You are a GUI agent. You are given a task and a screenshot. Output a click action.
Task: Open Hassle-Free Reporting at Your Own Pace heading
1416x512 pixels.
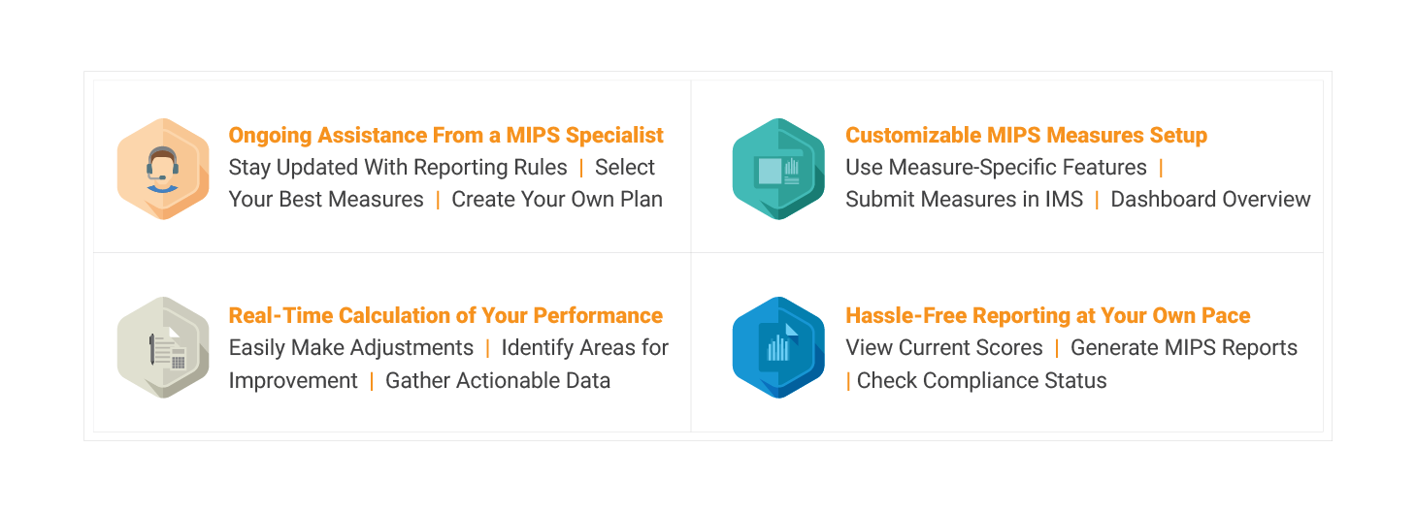tap(1048, 315)
